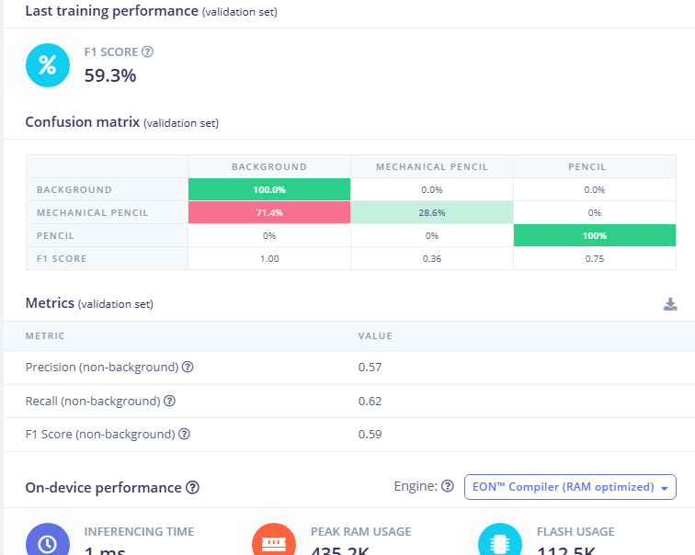This screenshot has height=555, width=695.
Task: Open help icon for F1 Score (non-background)
Action: (x=187, y=434)
